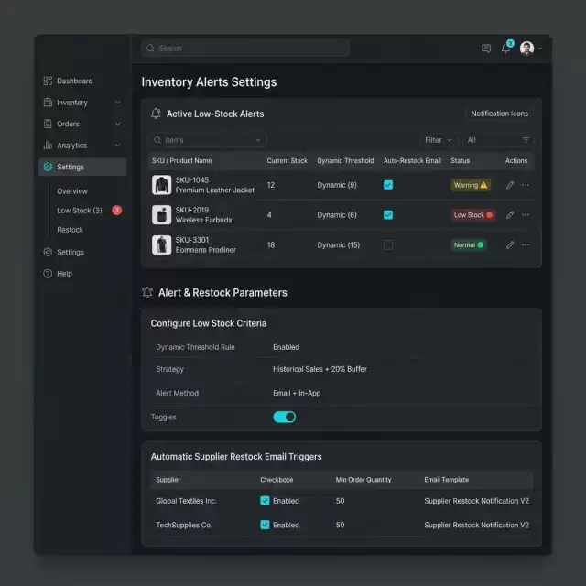Click the SKU-3301 product thumbnail
This screenshot has height=586, width=586.
[161, 244]
